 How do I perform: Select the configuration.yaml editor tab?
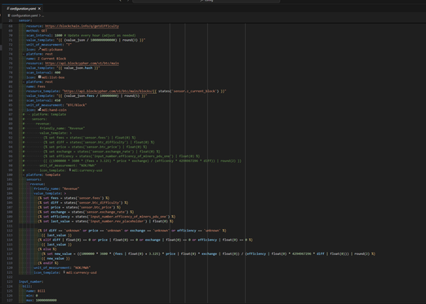click(x=23, y=9)
